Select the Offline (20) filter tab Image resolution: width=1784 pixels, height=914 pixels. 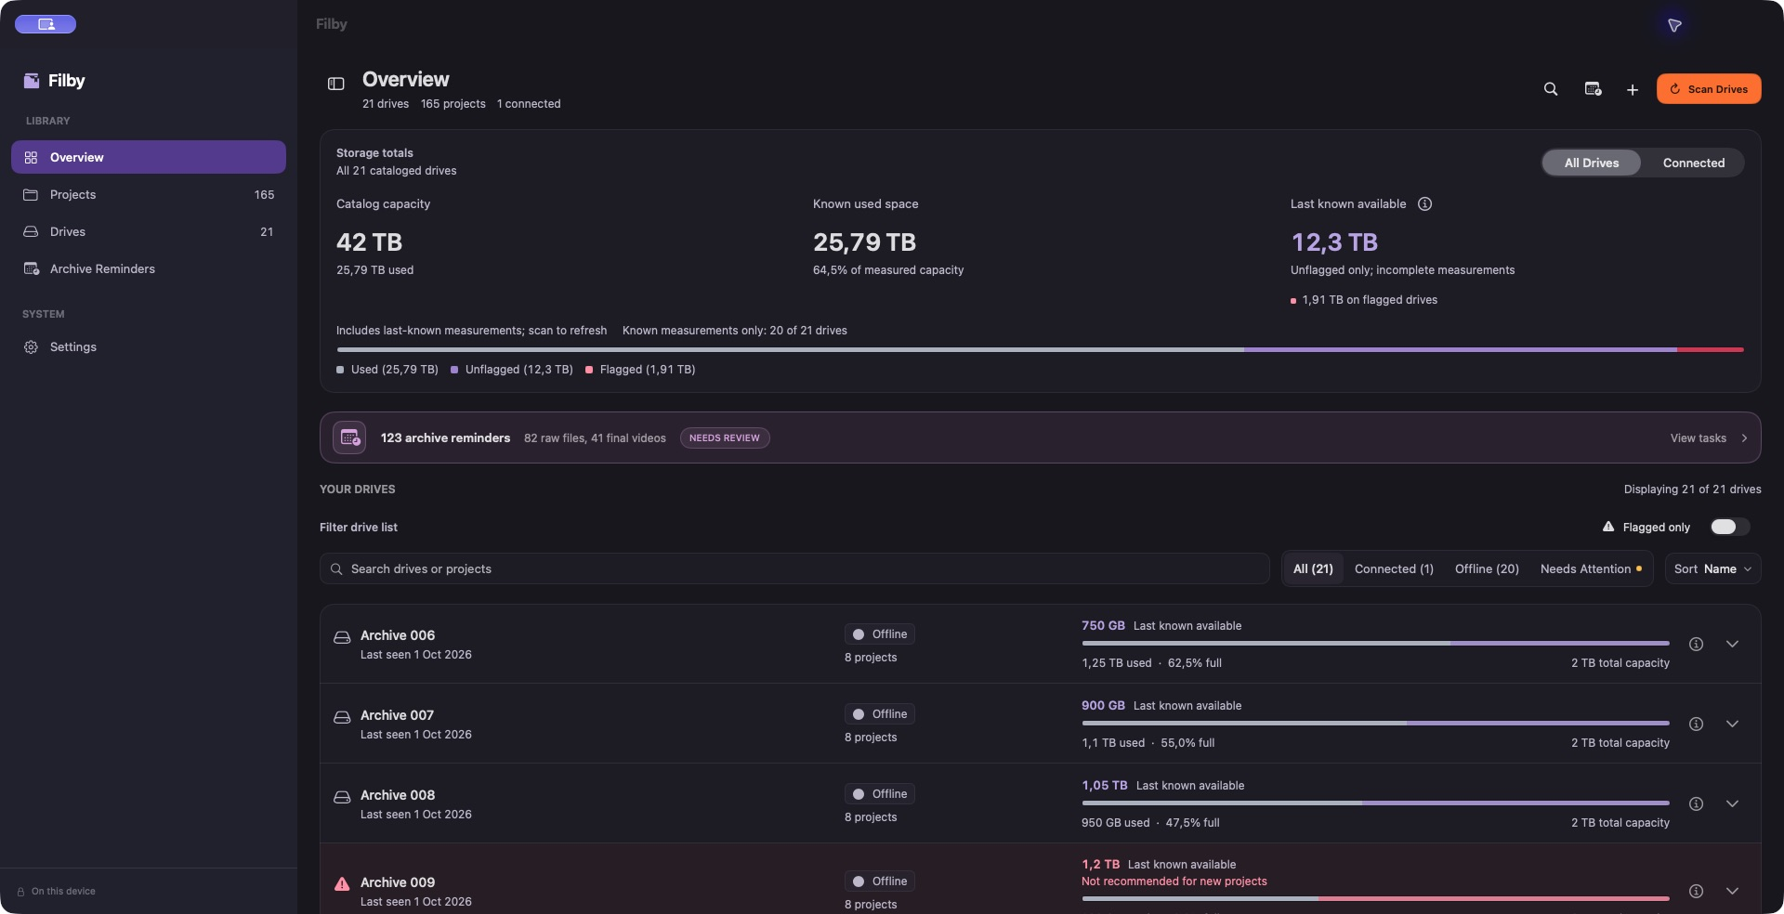coord(1487,568)
